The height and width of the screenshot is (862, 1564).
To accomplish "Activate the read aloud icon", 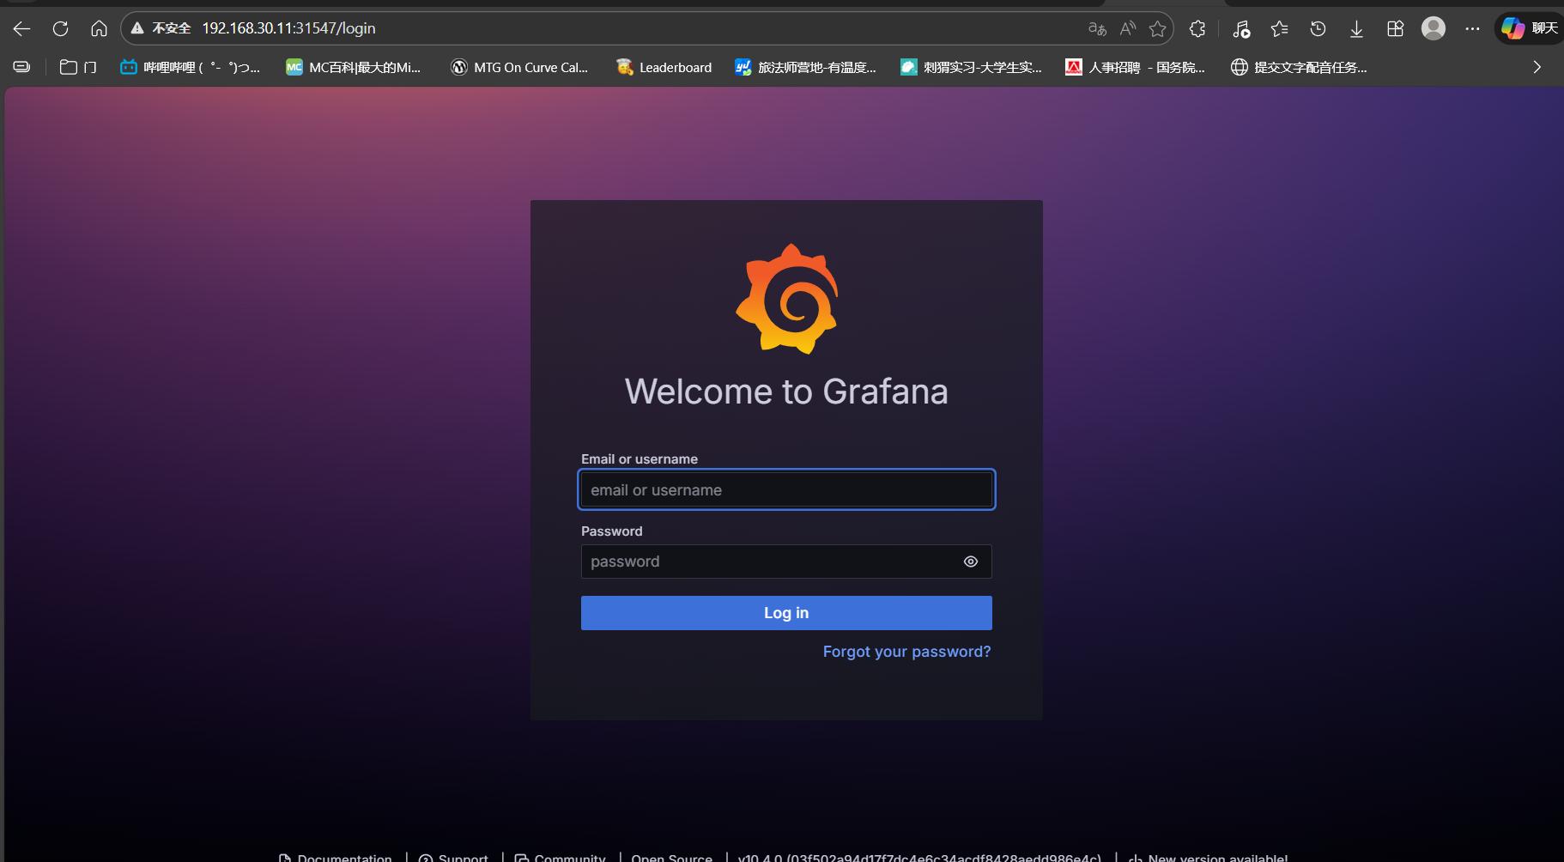I will point(1127,28).
